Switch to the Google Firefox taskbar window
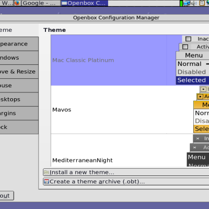Screen dimensions: 209x209 coord(38,3)
